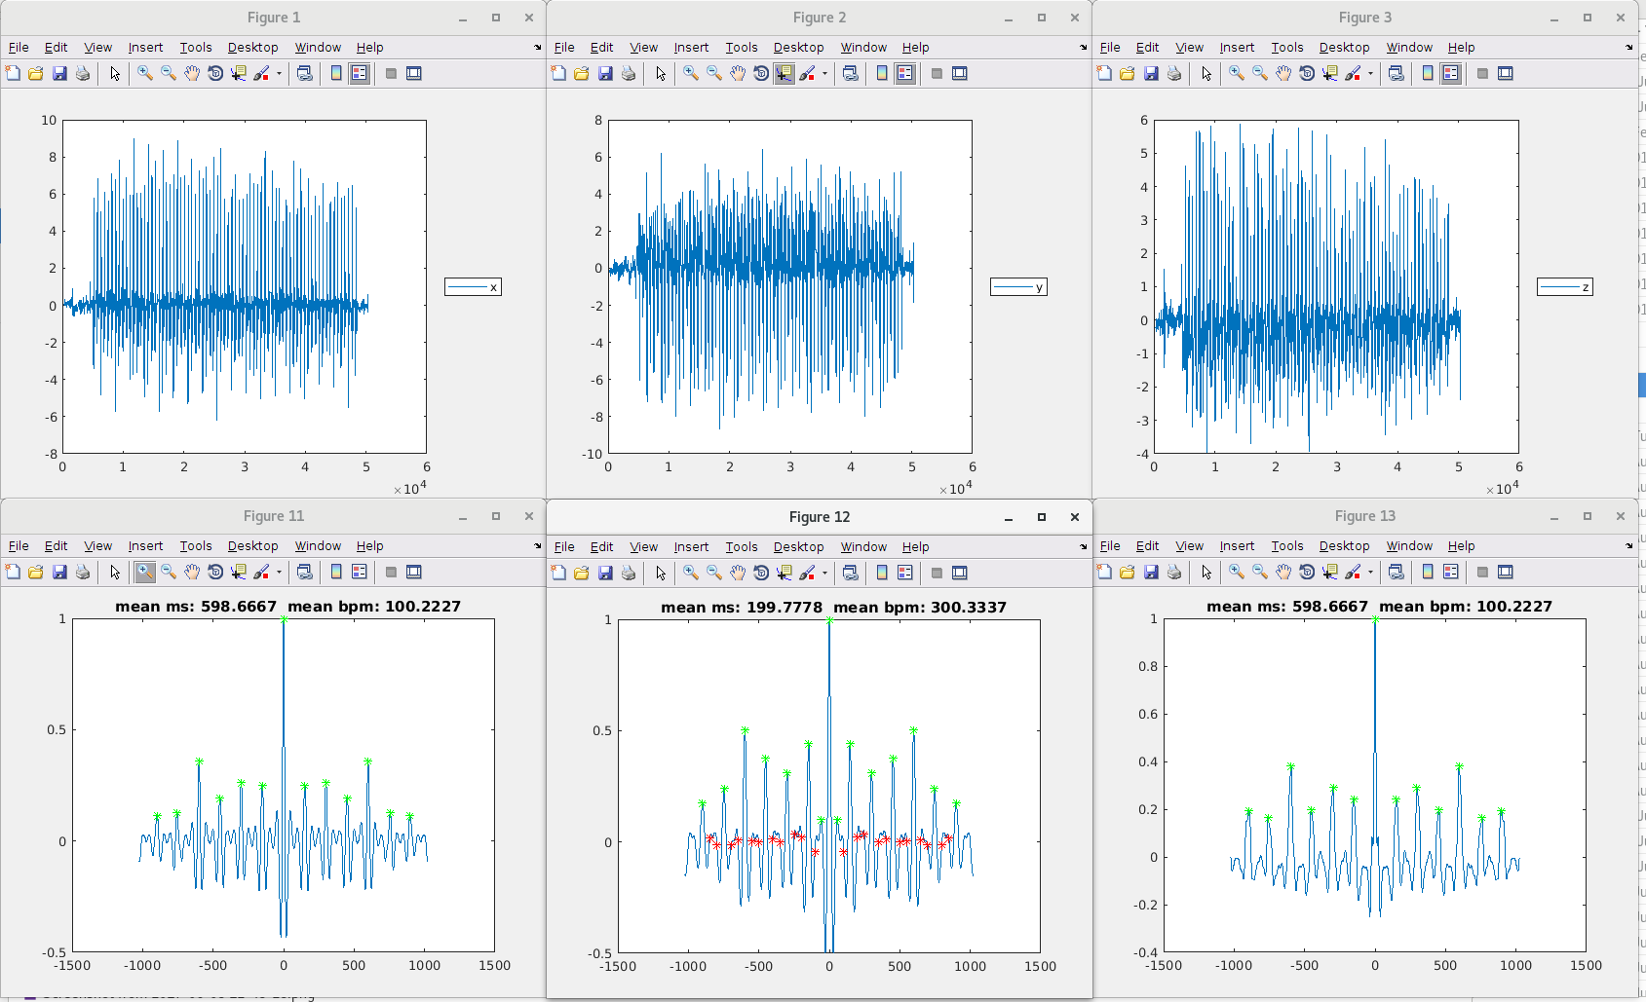Click the Save Figure icon in Figure 3

pos(1151,73)
